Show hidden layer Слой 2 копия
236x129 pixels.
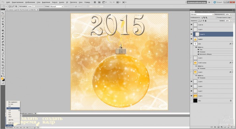point(191,62)
